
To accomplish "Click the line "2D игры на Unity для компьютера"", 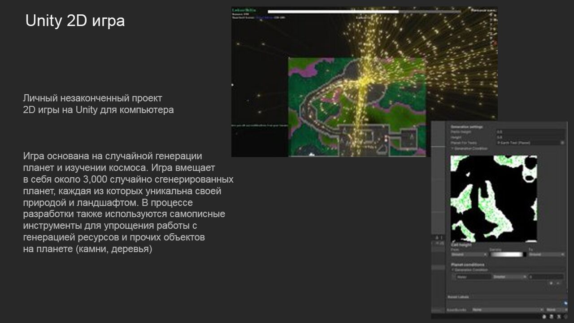I will click(98, 109).
